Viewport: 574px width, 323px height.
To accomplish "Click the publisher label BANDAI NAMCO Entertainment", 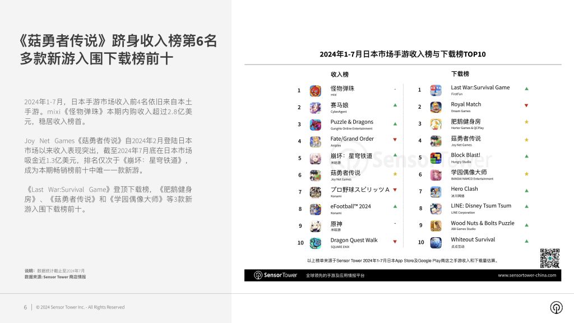I will point(472,179).
